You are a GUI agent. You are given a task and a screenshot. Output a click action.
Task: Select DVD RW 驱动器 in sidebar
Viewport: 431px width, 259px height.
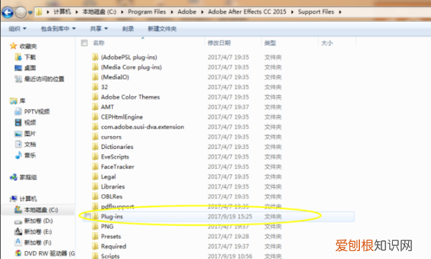click(45, 253)
